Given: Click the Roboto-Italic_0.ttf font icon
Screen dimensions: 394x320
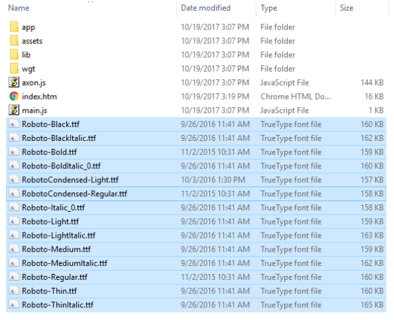Looking at the screenshot, I should tap(14, 208).
